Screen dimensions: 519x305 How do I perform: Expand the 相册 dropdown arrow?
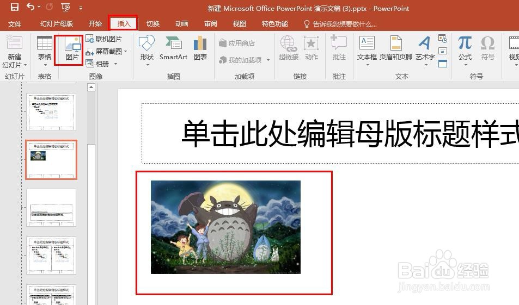(x=115, y=64)
